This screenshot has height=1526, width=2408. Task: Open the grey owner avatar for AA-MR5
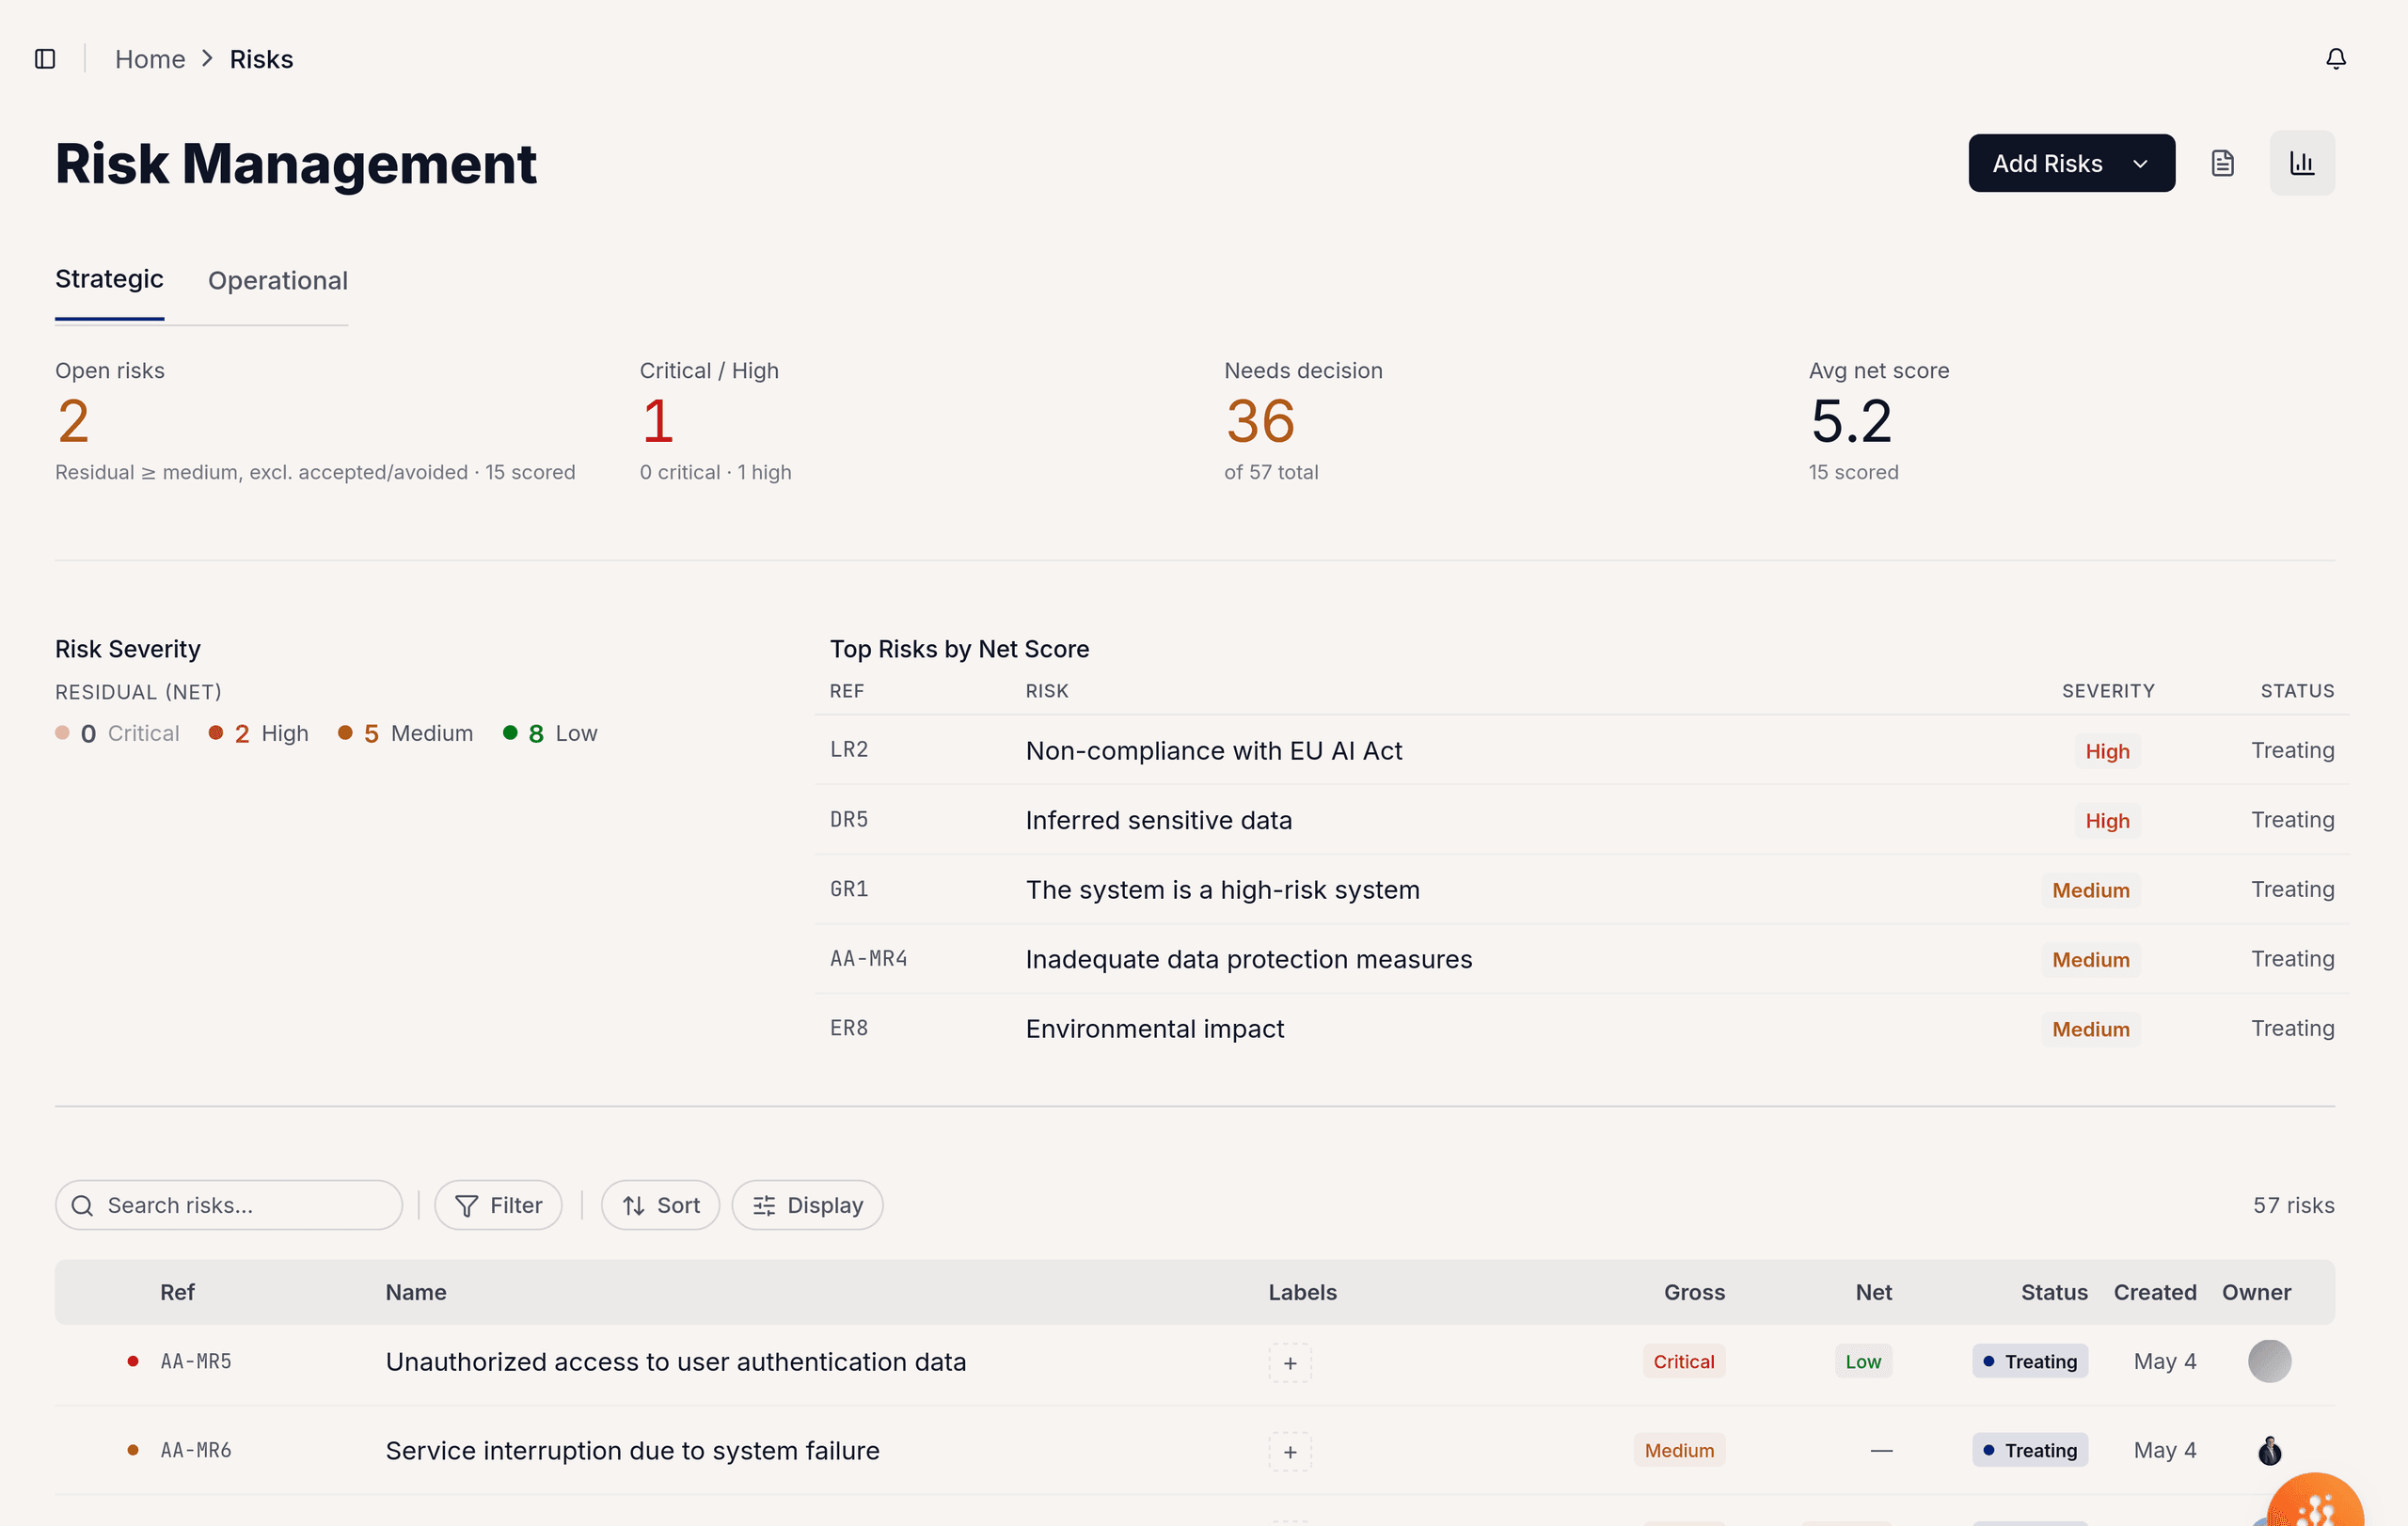pyautogui.click(x=2269, y=1361)
